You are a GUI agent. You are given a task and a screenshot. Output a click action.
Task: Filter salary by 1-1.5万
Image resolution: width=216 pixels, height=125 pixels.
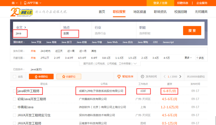click(119, 58)
